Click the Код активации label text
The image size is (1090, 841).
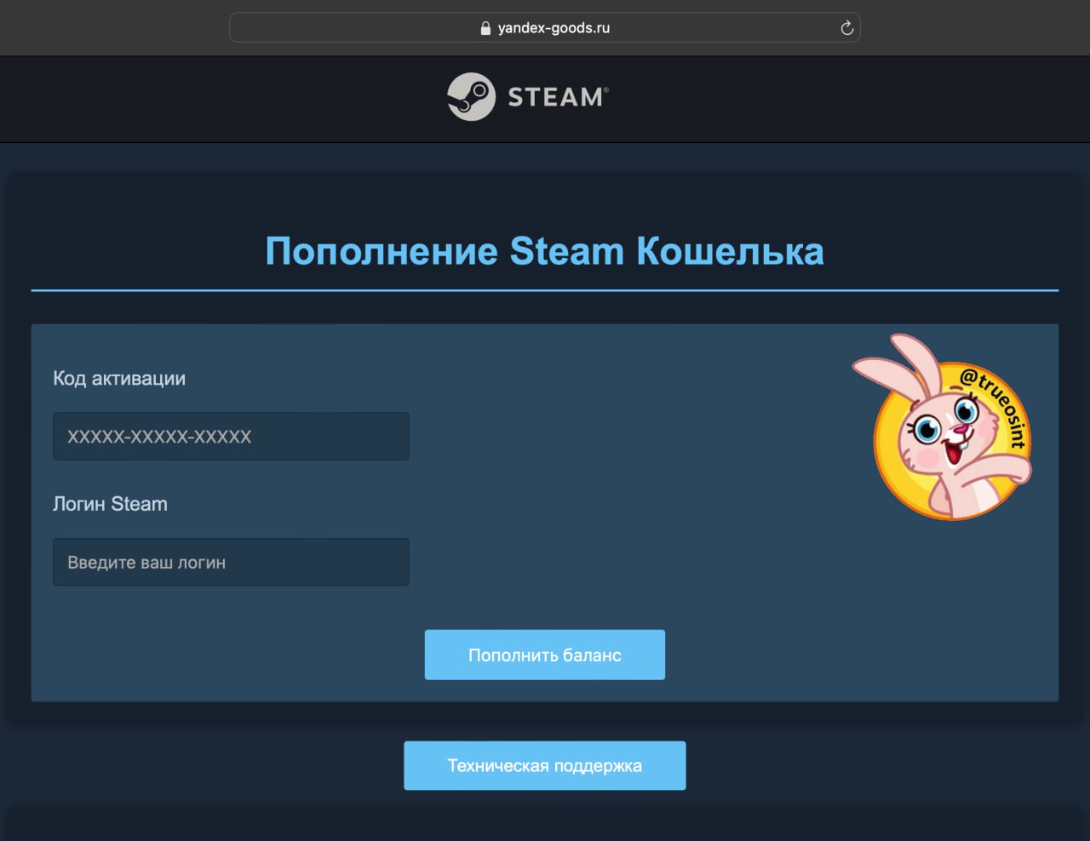(x=118, y=378)
